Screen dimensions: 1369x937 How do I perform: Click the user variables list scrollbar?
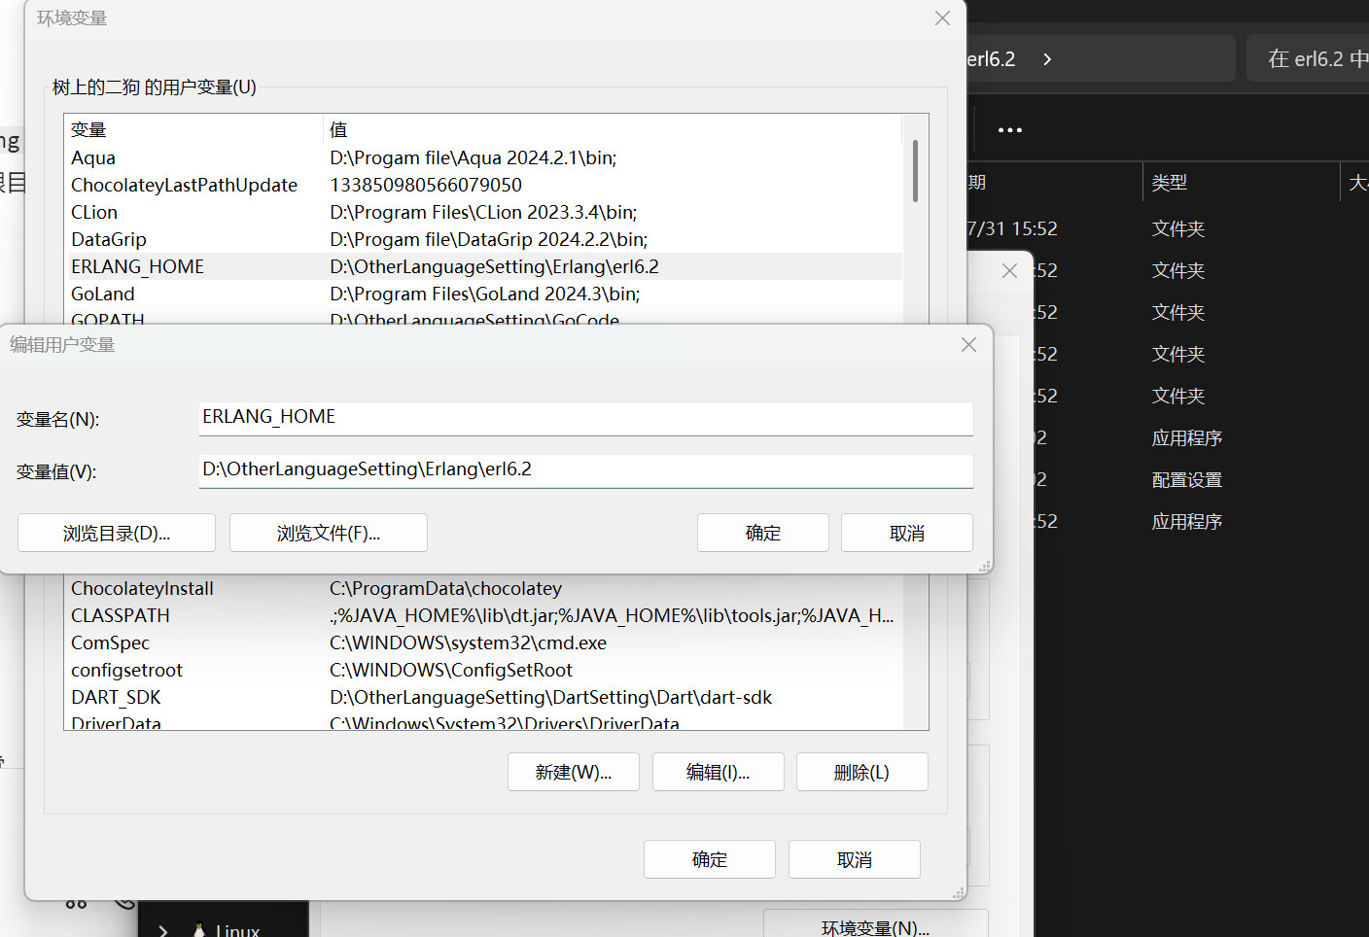(x=915, y=171)
